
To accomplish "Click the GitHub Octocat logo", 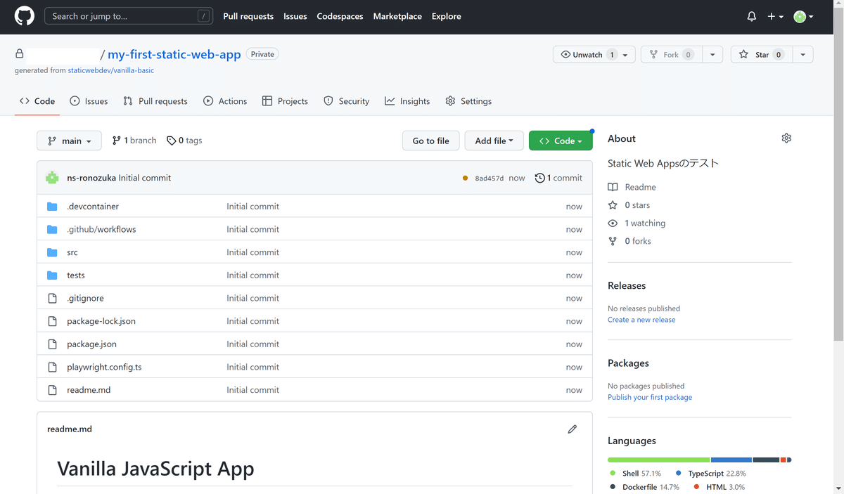I will (x=25, y=16).
